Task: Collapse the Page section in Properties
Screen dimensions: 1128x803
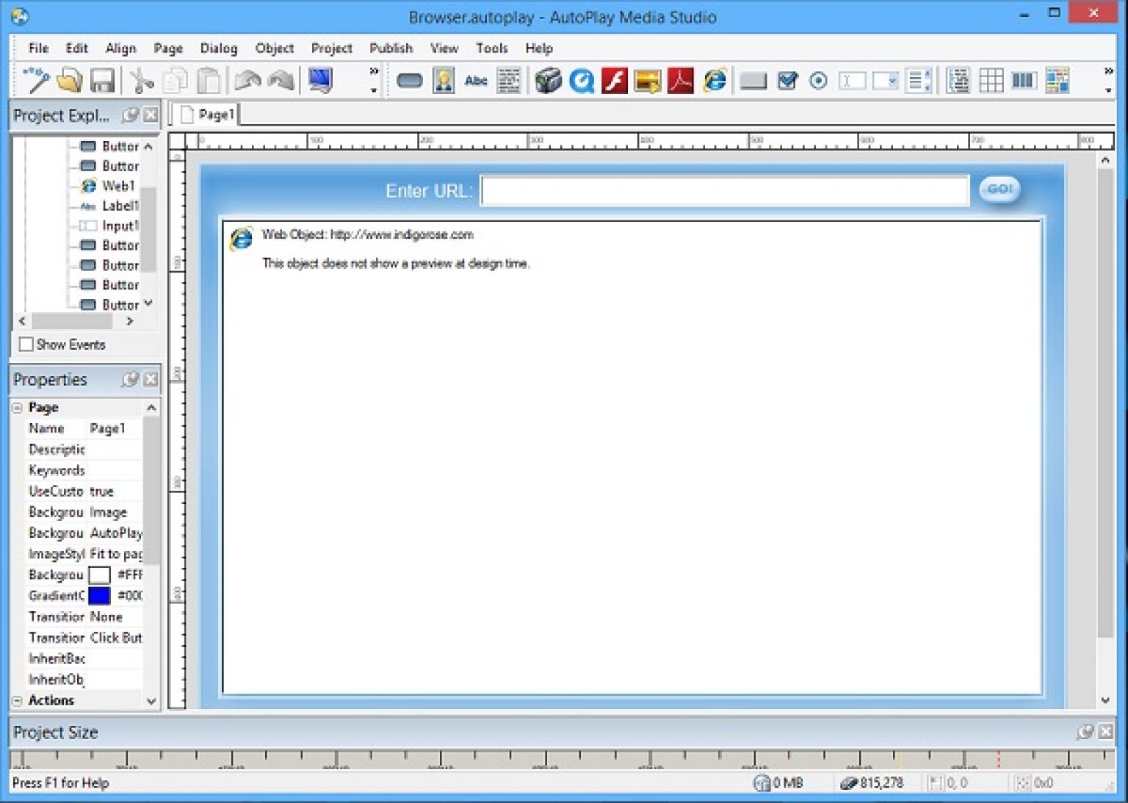Action: pos(17,407)
